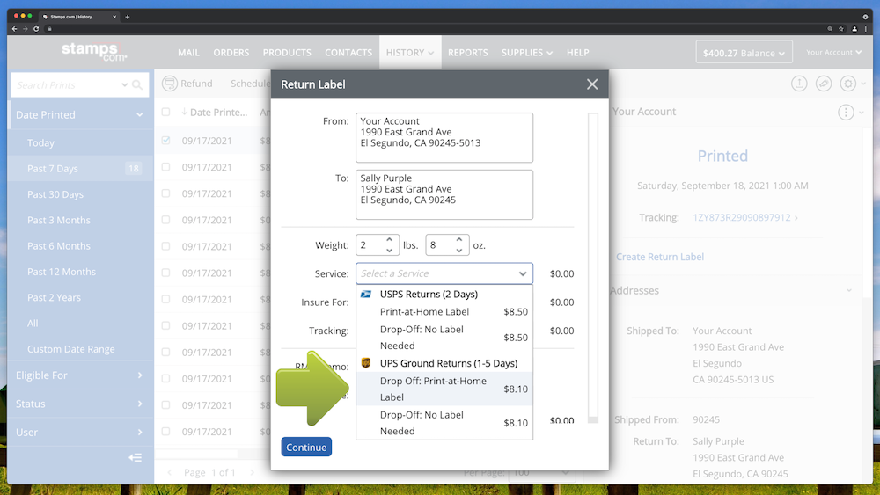Click the Stamps.com logo
Image resolution: width=880 pixels, height=495 pixels.
[x=94, y=52]
